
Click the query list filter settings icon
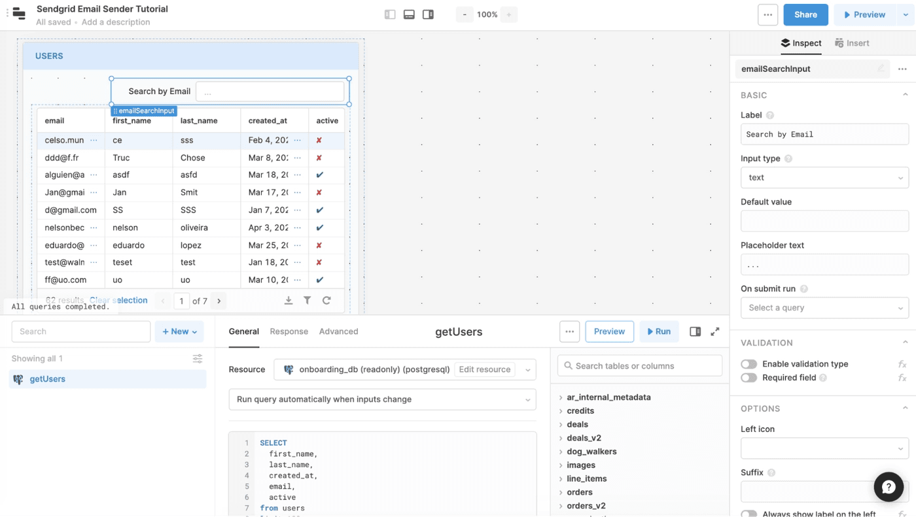[198, 359]
